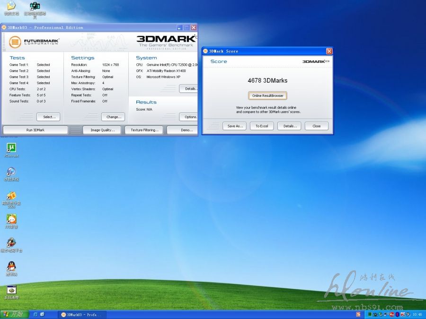The image size is (426, 319).
Task: Open Texture Filtering... tool
Action: click(x=144, y=130)
